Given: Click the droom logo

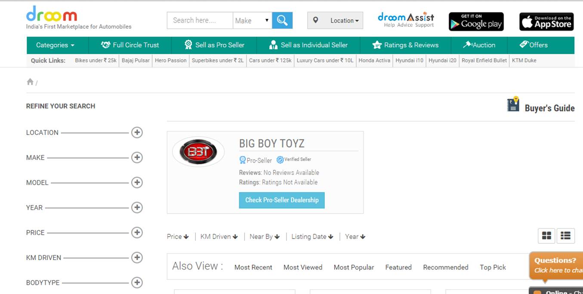Looking at the screenshot, I should tap(52, 14).
